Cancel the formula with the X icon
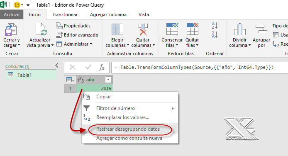 [x=73, y=67]
